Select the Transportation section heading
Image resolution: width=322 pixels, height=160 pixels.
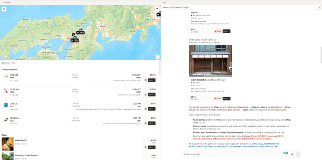(9, 70)
